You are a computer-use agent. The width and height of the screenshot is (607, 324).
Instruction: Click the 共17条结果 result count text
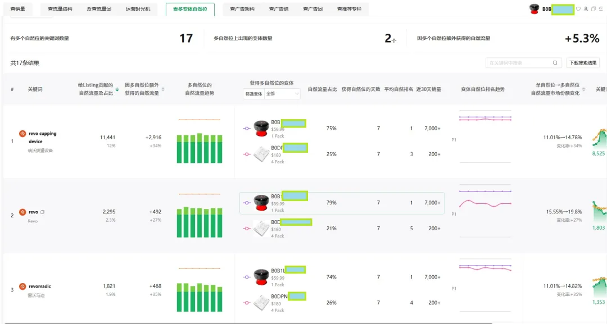(25, 63)
